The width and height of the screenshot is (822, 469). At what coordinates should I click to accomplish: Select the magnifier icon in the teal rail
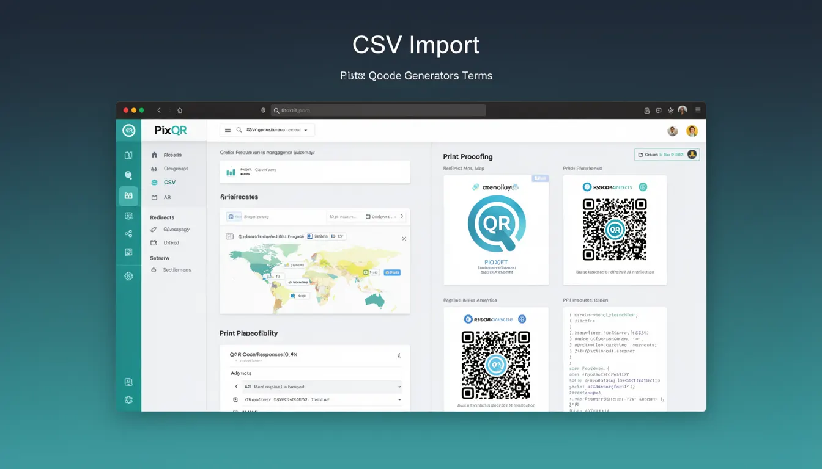[128, 175]
